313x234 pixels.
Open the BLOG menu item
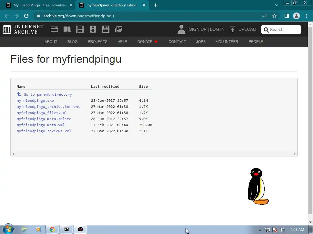pyautogui.click(x=72, y=41)
